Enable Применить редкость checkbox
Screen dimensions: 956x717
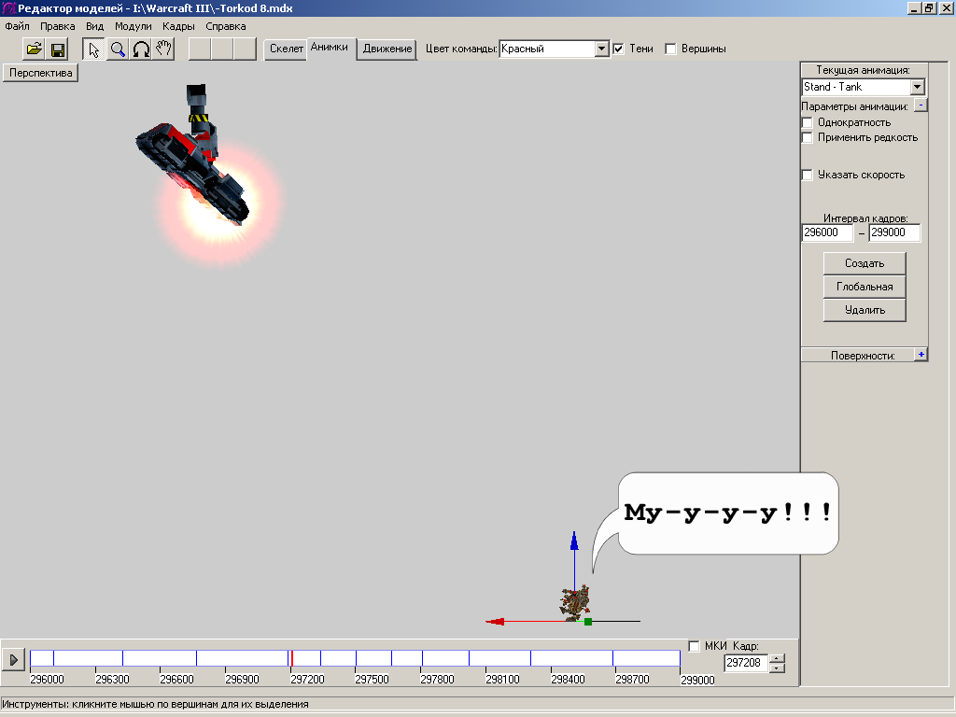(x=808, y=138)
